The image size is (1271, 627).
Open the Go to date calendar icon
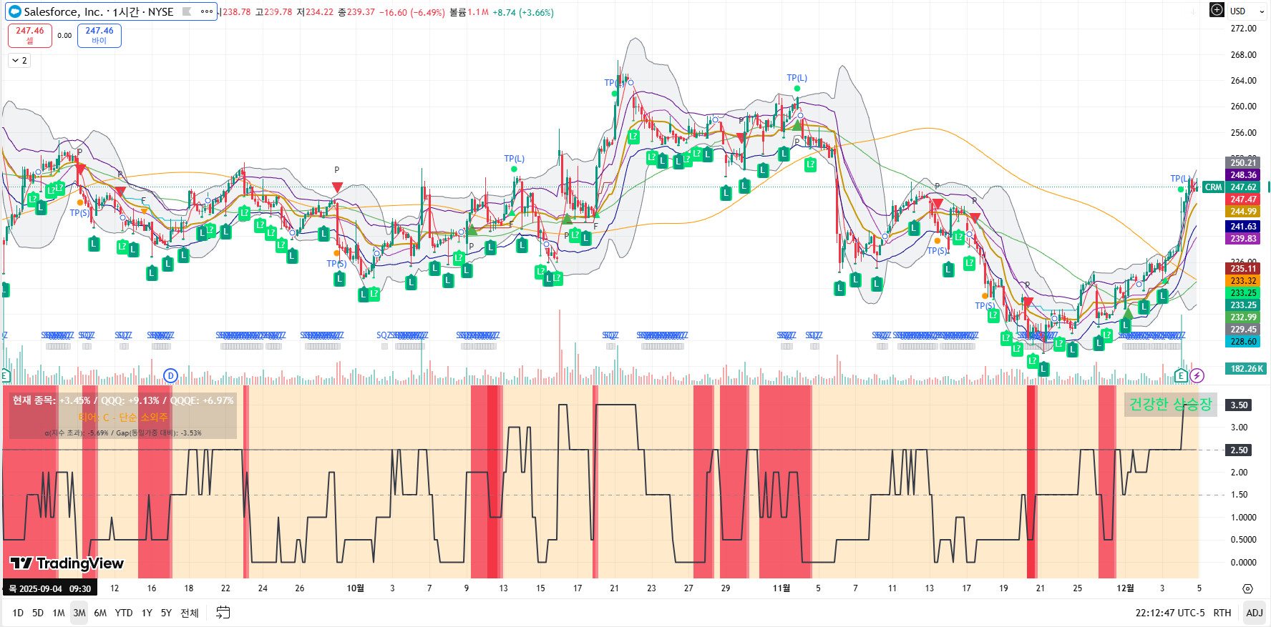223,613
